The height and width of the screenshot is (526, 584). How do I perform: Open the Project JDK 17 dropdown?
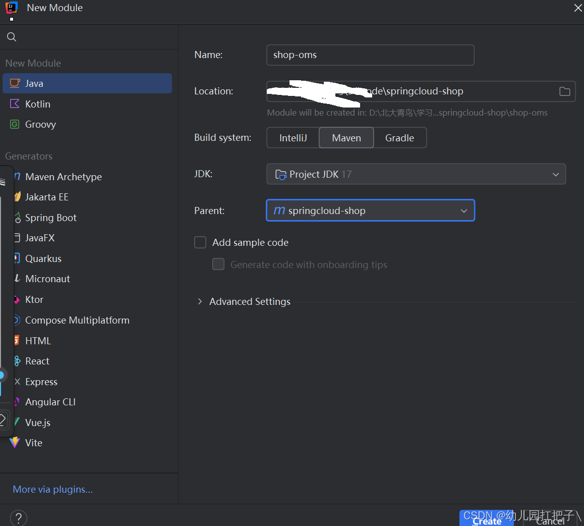(416, 174)
